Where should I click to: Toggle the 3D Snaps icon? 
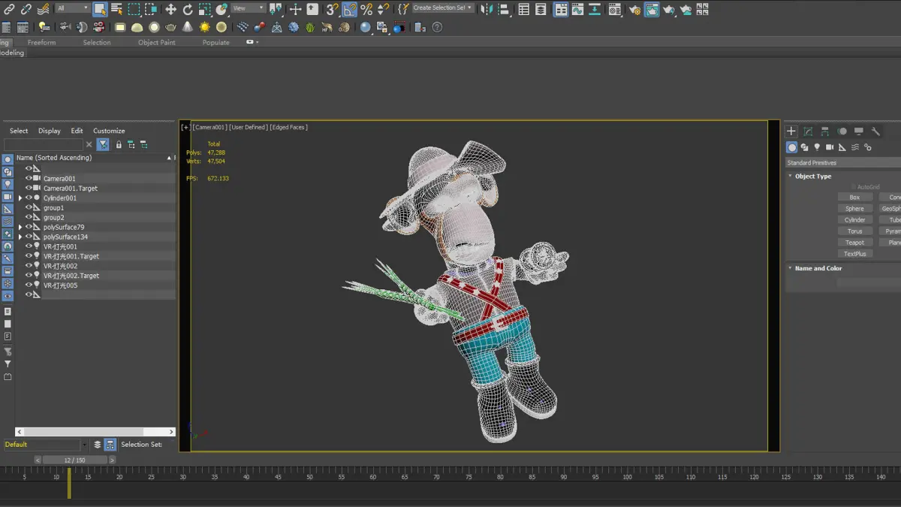(332, 10)
